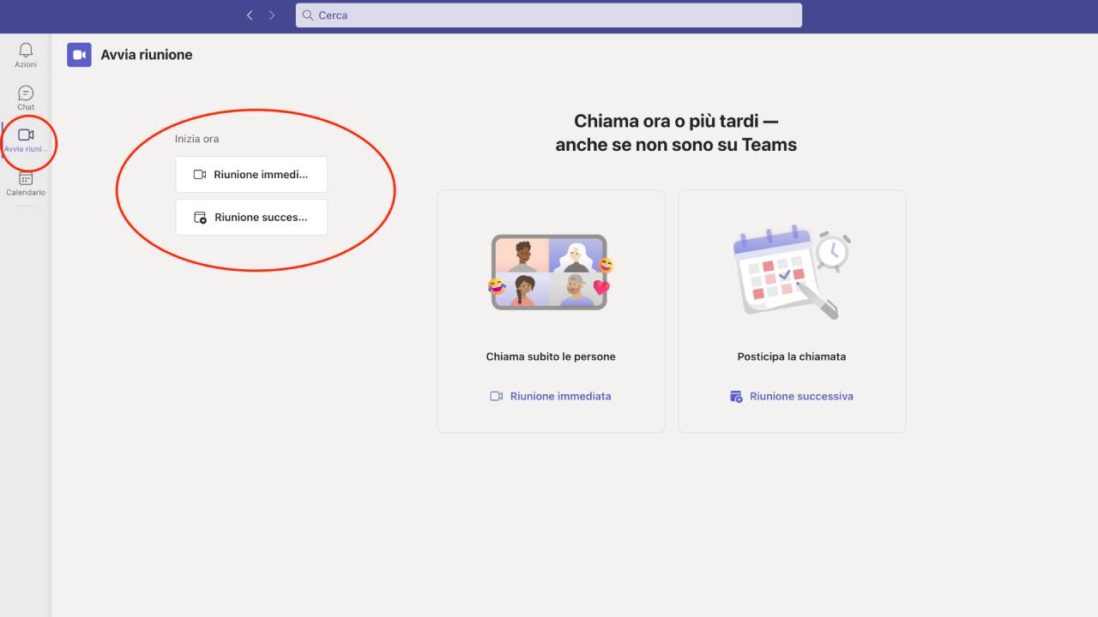Click the Avvia riunione page title

[147, 55]
